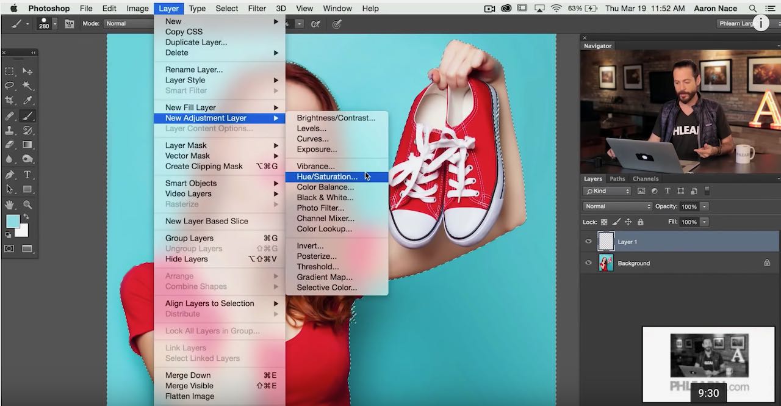Hide the Background layer
781x406 pixels.
588,263
